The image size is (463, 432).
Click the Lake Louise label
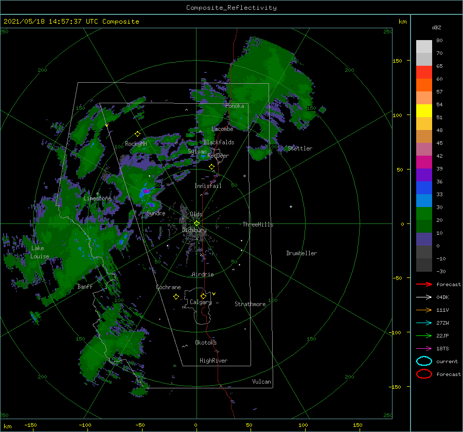(40, 252)
